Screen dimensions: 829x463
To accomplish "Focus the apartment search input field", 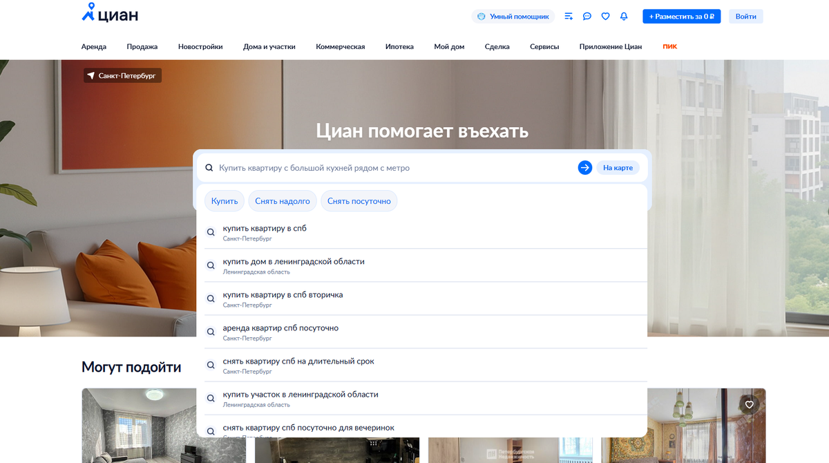I will pos(394,168).
